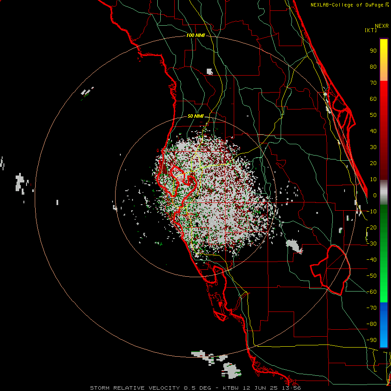Pick the orange band on the color scale

[x=384, y=73]
